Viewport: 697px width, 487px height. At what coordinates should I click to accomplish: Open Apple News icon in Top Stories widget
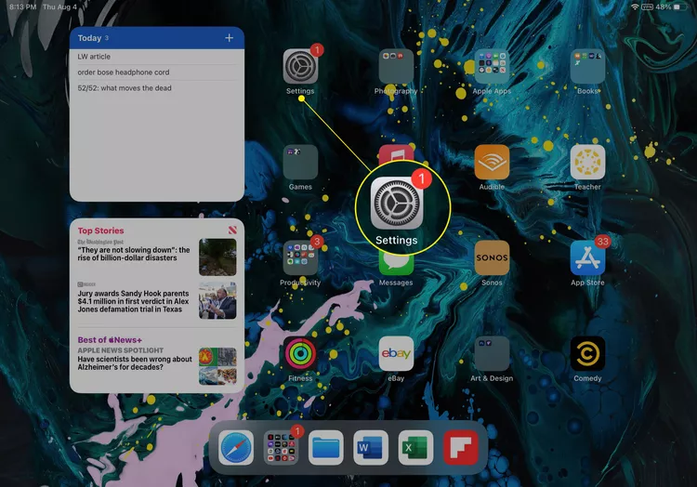[232, 230]
